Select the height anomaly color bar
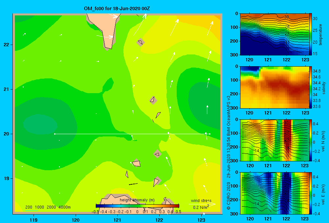 pyautogui.click(x=138, y=206)
